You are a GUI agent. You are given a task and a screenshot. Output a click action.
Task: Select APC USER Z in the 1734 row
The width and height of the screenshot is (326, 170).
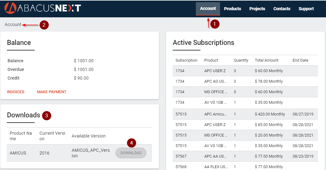(215, 71)
